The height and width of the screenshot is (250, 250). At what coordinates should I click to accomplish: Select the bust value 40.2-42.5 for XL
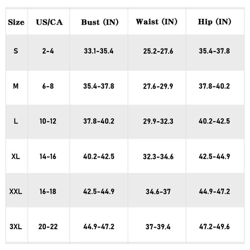[x=98, y=156]
